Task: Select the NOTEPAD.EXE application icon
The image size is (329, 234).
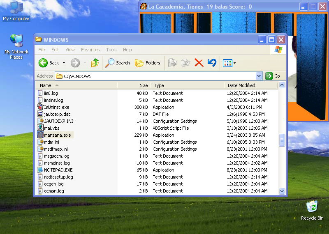Action: click(x=40, y=170)
